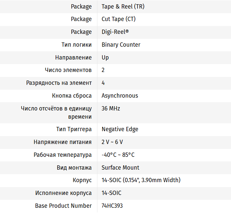This screenshot has height=215, width=231.
Task: Click the "Кнопка сброса" label
Action: (x=72, y=96)
